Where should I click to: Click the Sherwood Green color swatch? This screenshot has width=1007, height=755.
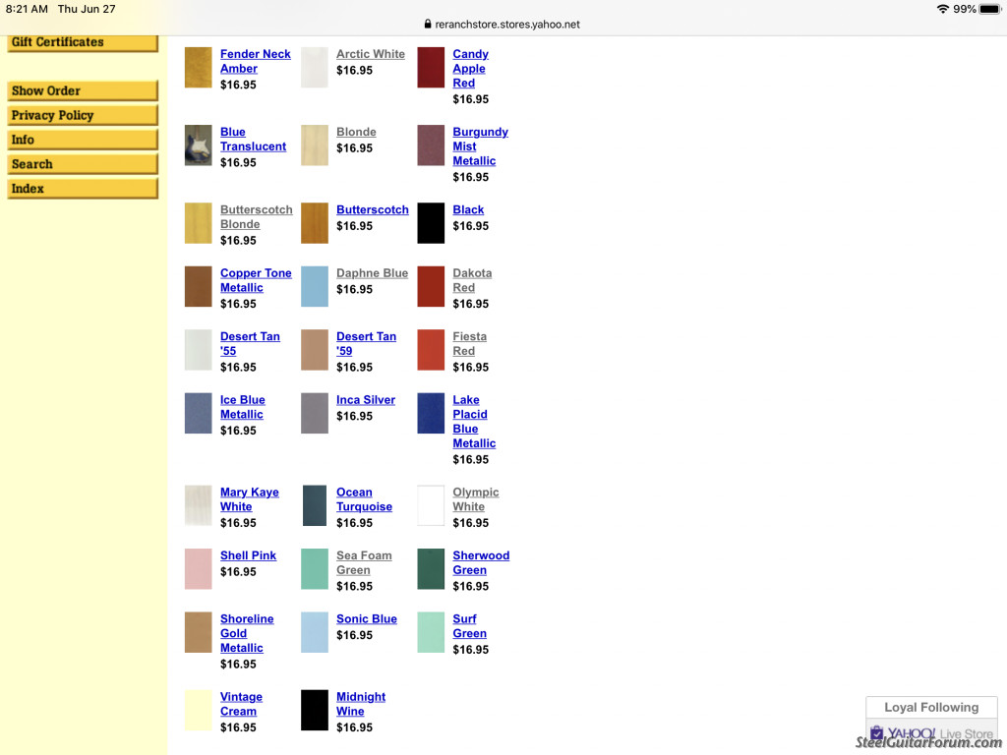coord(431,569)
